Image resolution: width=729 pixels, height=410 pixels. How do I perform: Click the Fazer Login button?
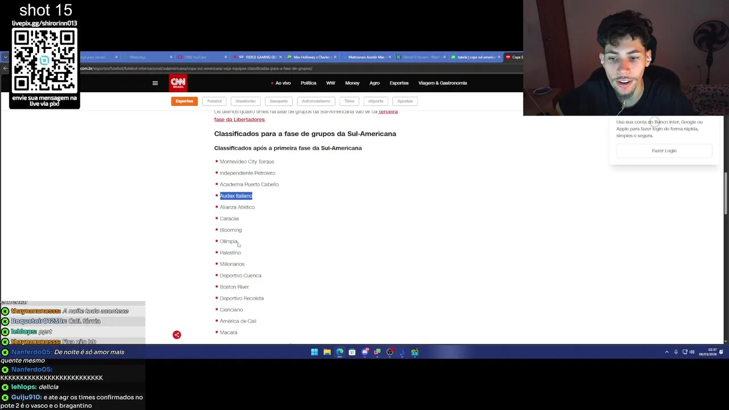[x=664, y=151]
